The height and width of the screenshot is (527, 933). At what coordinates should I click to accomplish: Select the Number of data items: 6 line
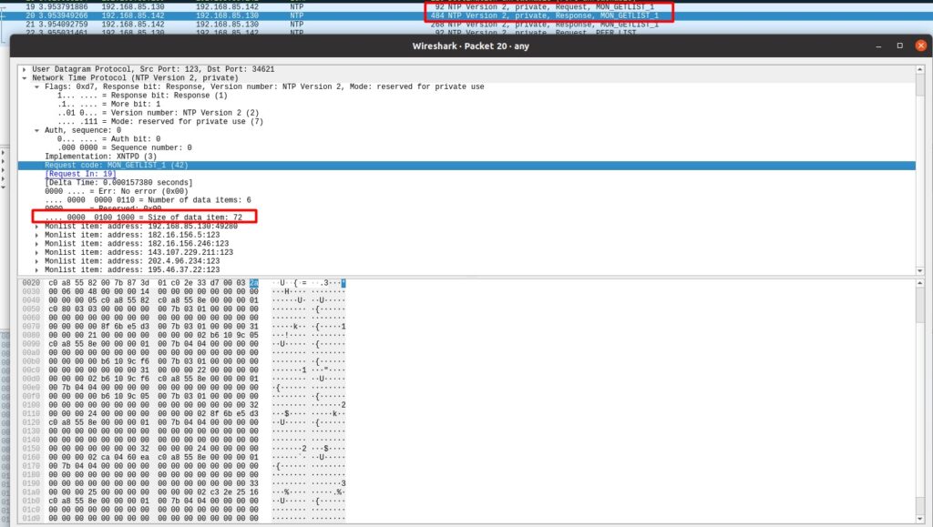click(148, 200)
